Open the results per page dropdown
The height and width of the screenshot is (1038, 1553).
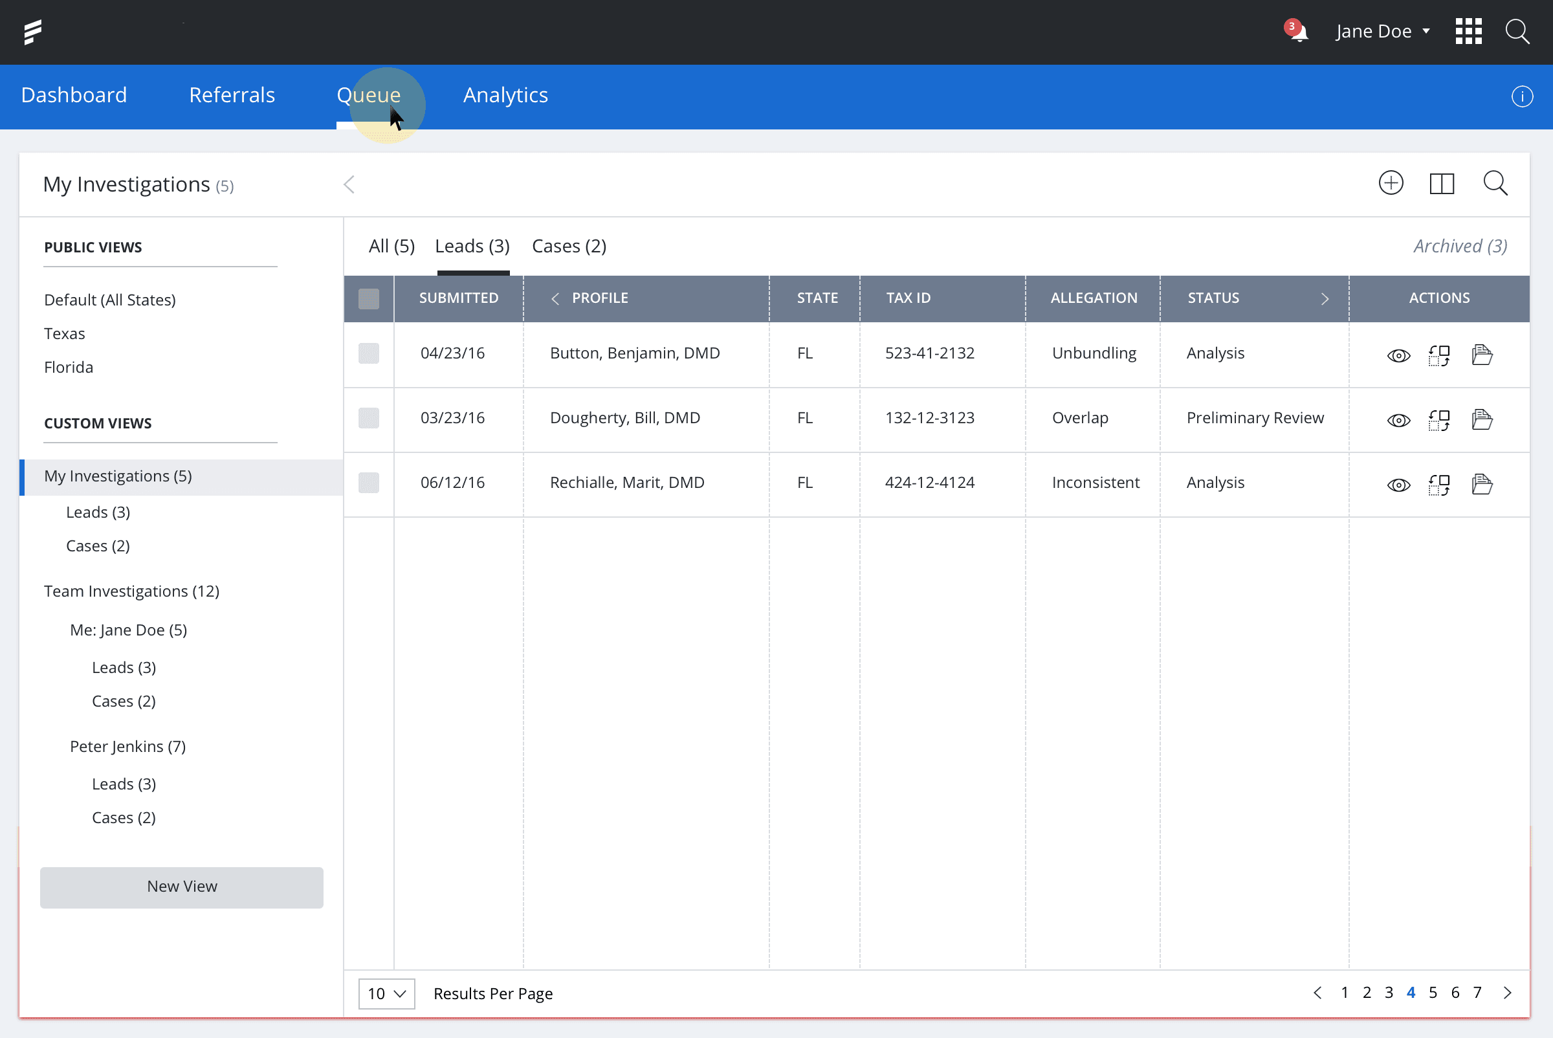click(386, 993)
